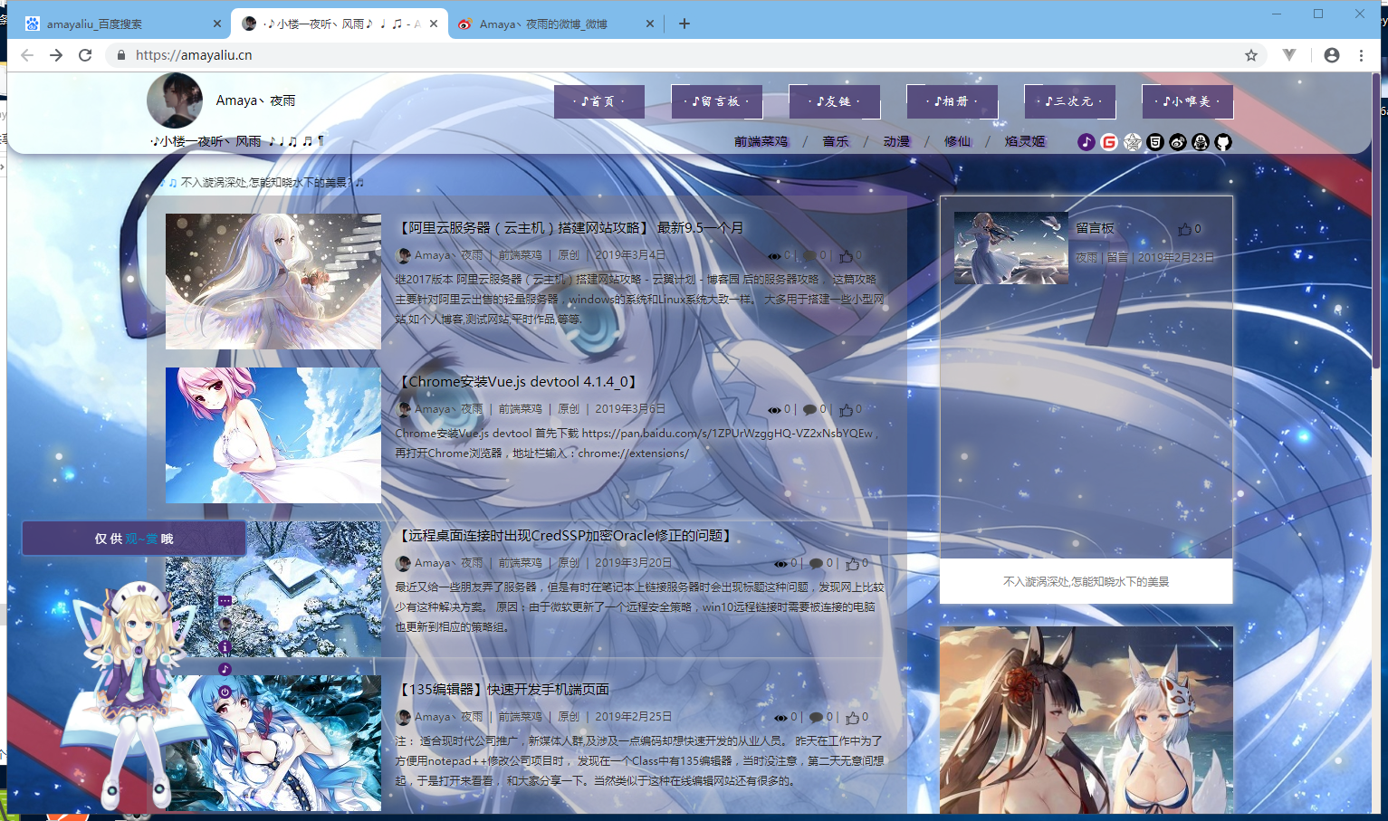Open the ♪留言板 nav menu
The image size is (1388, 821).
717,101
